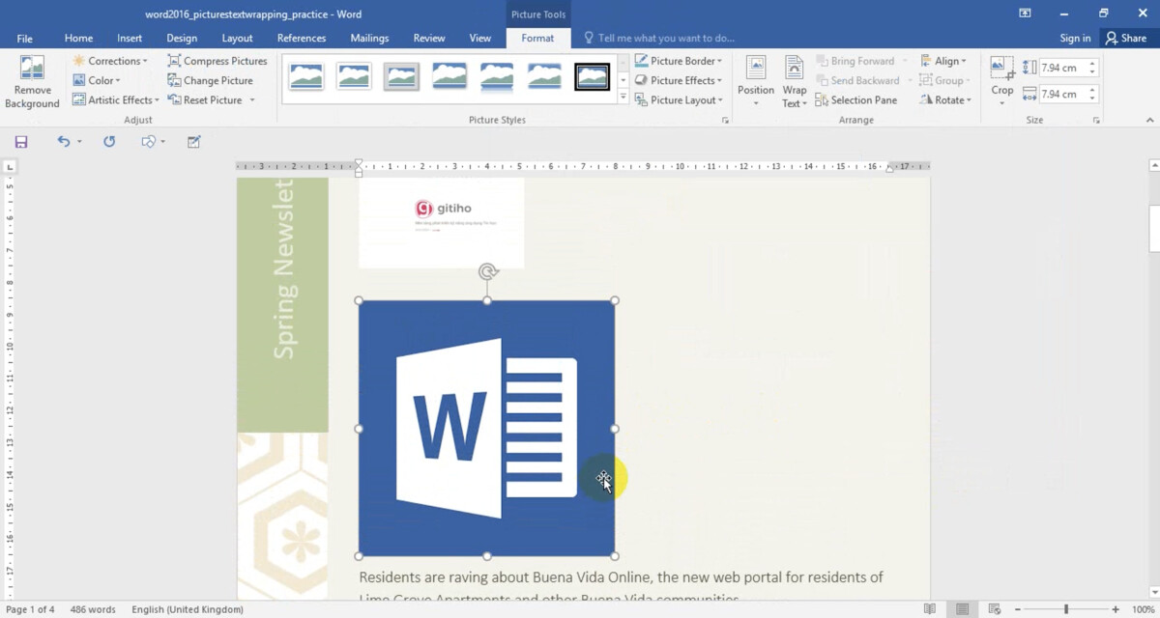Click the Redo/Repeat button
The width and height of the screenshot is (1160, 618).
point(109,142)
